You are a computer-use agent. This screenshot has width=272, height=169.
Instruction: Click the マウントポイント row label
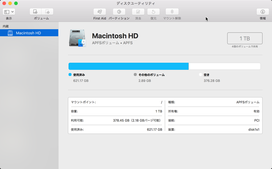[x=83, y=102]
